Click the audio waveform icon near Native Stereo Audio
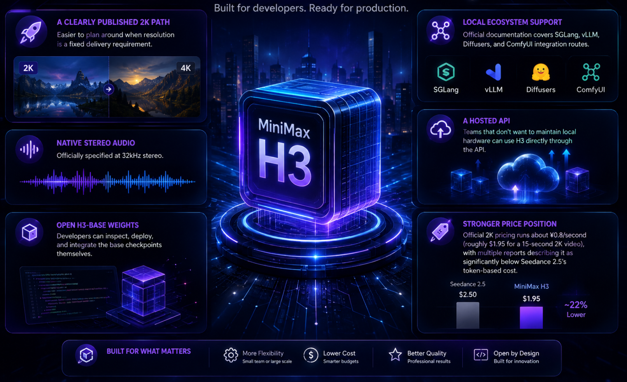Image resolution: width=627 pixels, height=382 pixels. click(x=30, y=149)
